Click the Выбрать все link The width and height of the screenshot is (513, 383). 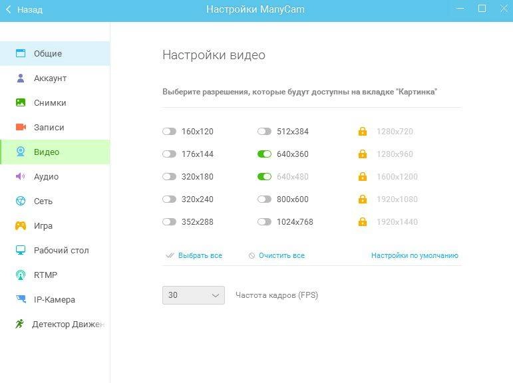coord(200,255)
